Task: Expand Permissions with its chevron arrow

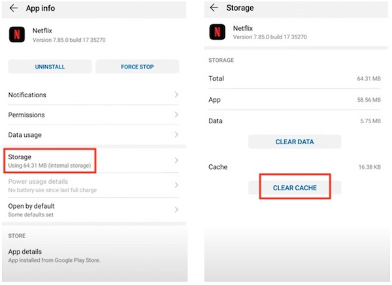Action: click(176, 115)
